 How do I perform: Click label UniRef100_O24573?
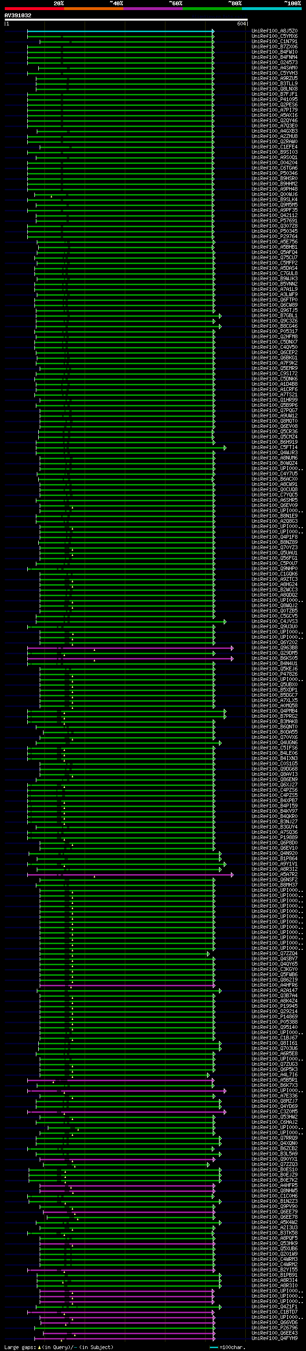pos(274,62)
